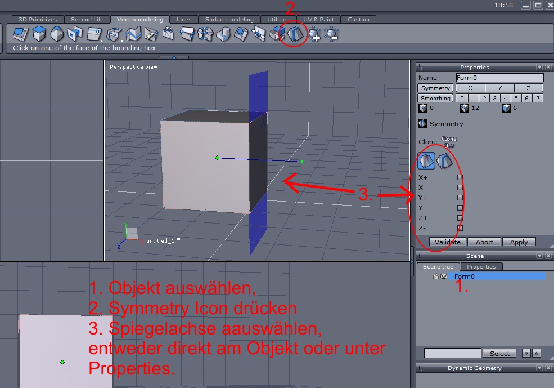The height and width of the screenshot is (388, 554).
Task: Select the blue-point lattice weld tool
Action: click(x=205, y=34)
